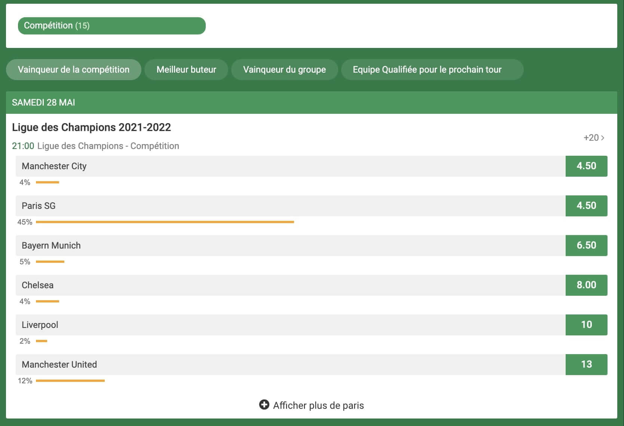Click the Manchester City team name row

tap(290, 166)
